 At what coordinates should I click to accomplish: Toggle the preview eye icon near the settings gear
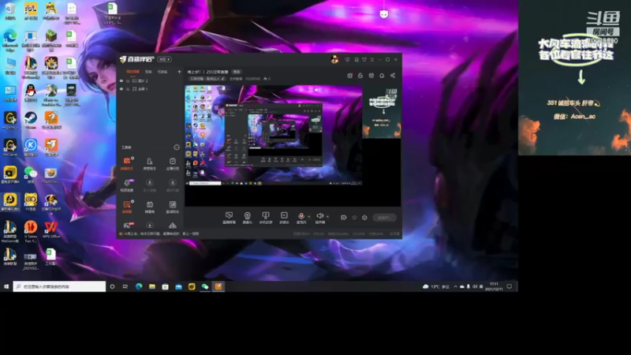354,218
